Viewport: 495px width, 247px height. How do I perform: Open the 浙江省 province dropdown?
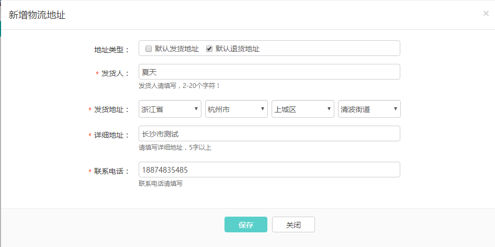tap(170, 109)
